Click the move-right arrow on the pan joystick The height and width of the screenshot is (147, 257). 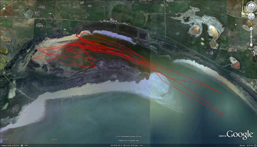tap(253, 16)
